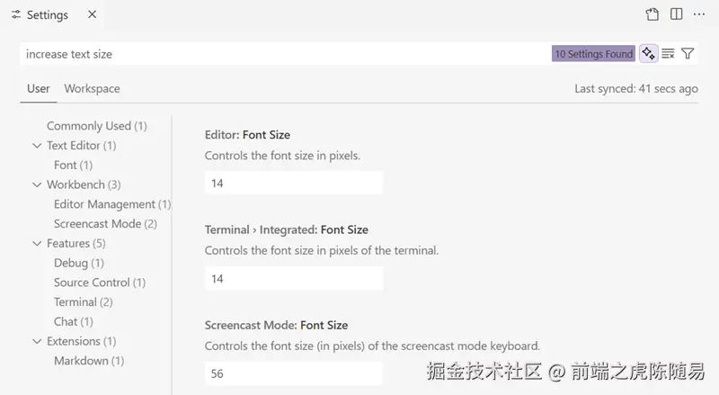Click the Editor Font Size input
This screenshot has width=719, height=395.
coord(293,183)
